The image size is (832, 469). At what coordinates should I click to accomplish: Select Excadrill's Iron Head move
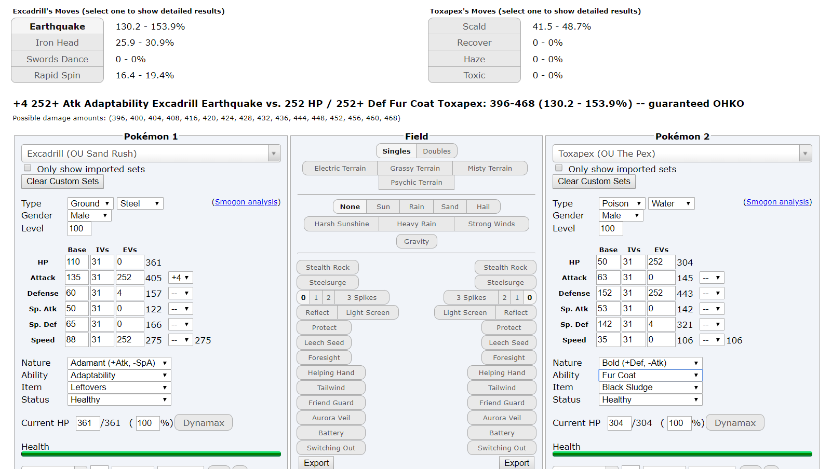(57, 43)
